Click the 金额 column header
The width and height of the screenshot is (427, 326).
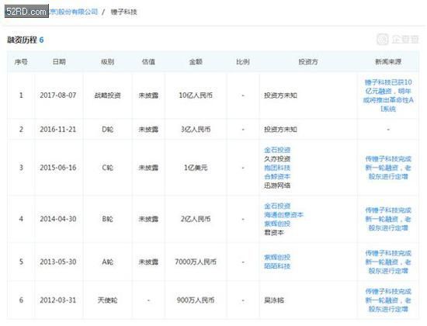196,62
